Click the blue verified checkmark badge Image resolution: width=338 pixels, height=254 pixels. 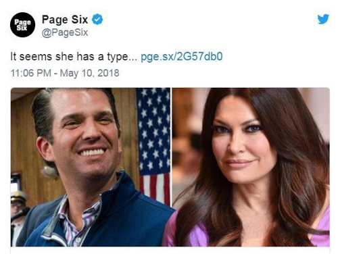point(97,20)
